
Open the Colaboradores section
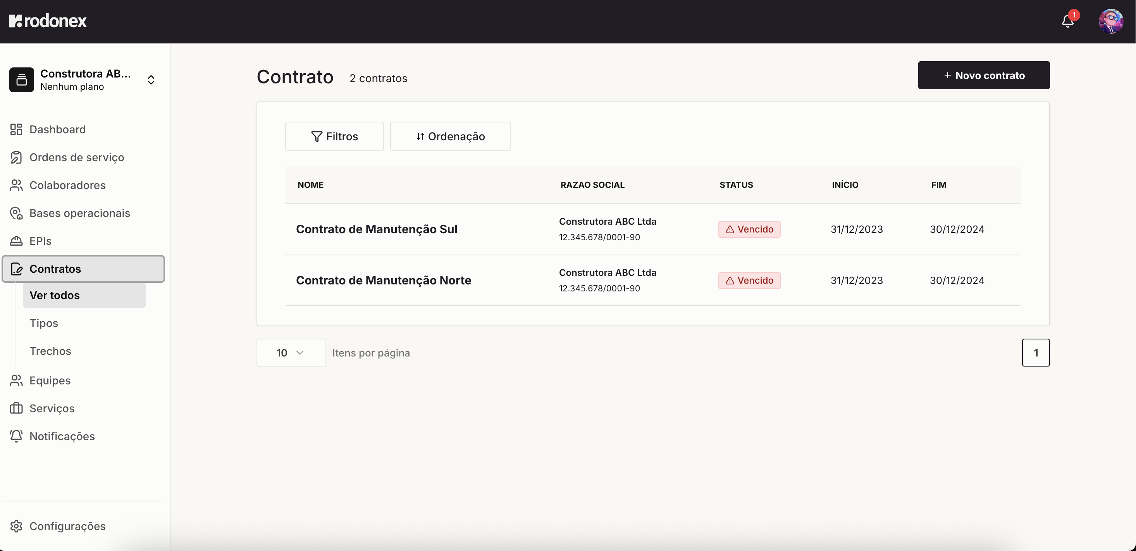coord(67,185)
